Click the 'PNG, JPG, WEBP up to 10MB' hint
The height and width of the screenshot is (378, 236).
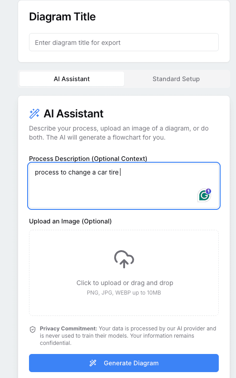(x=124, y=293)
